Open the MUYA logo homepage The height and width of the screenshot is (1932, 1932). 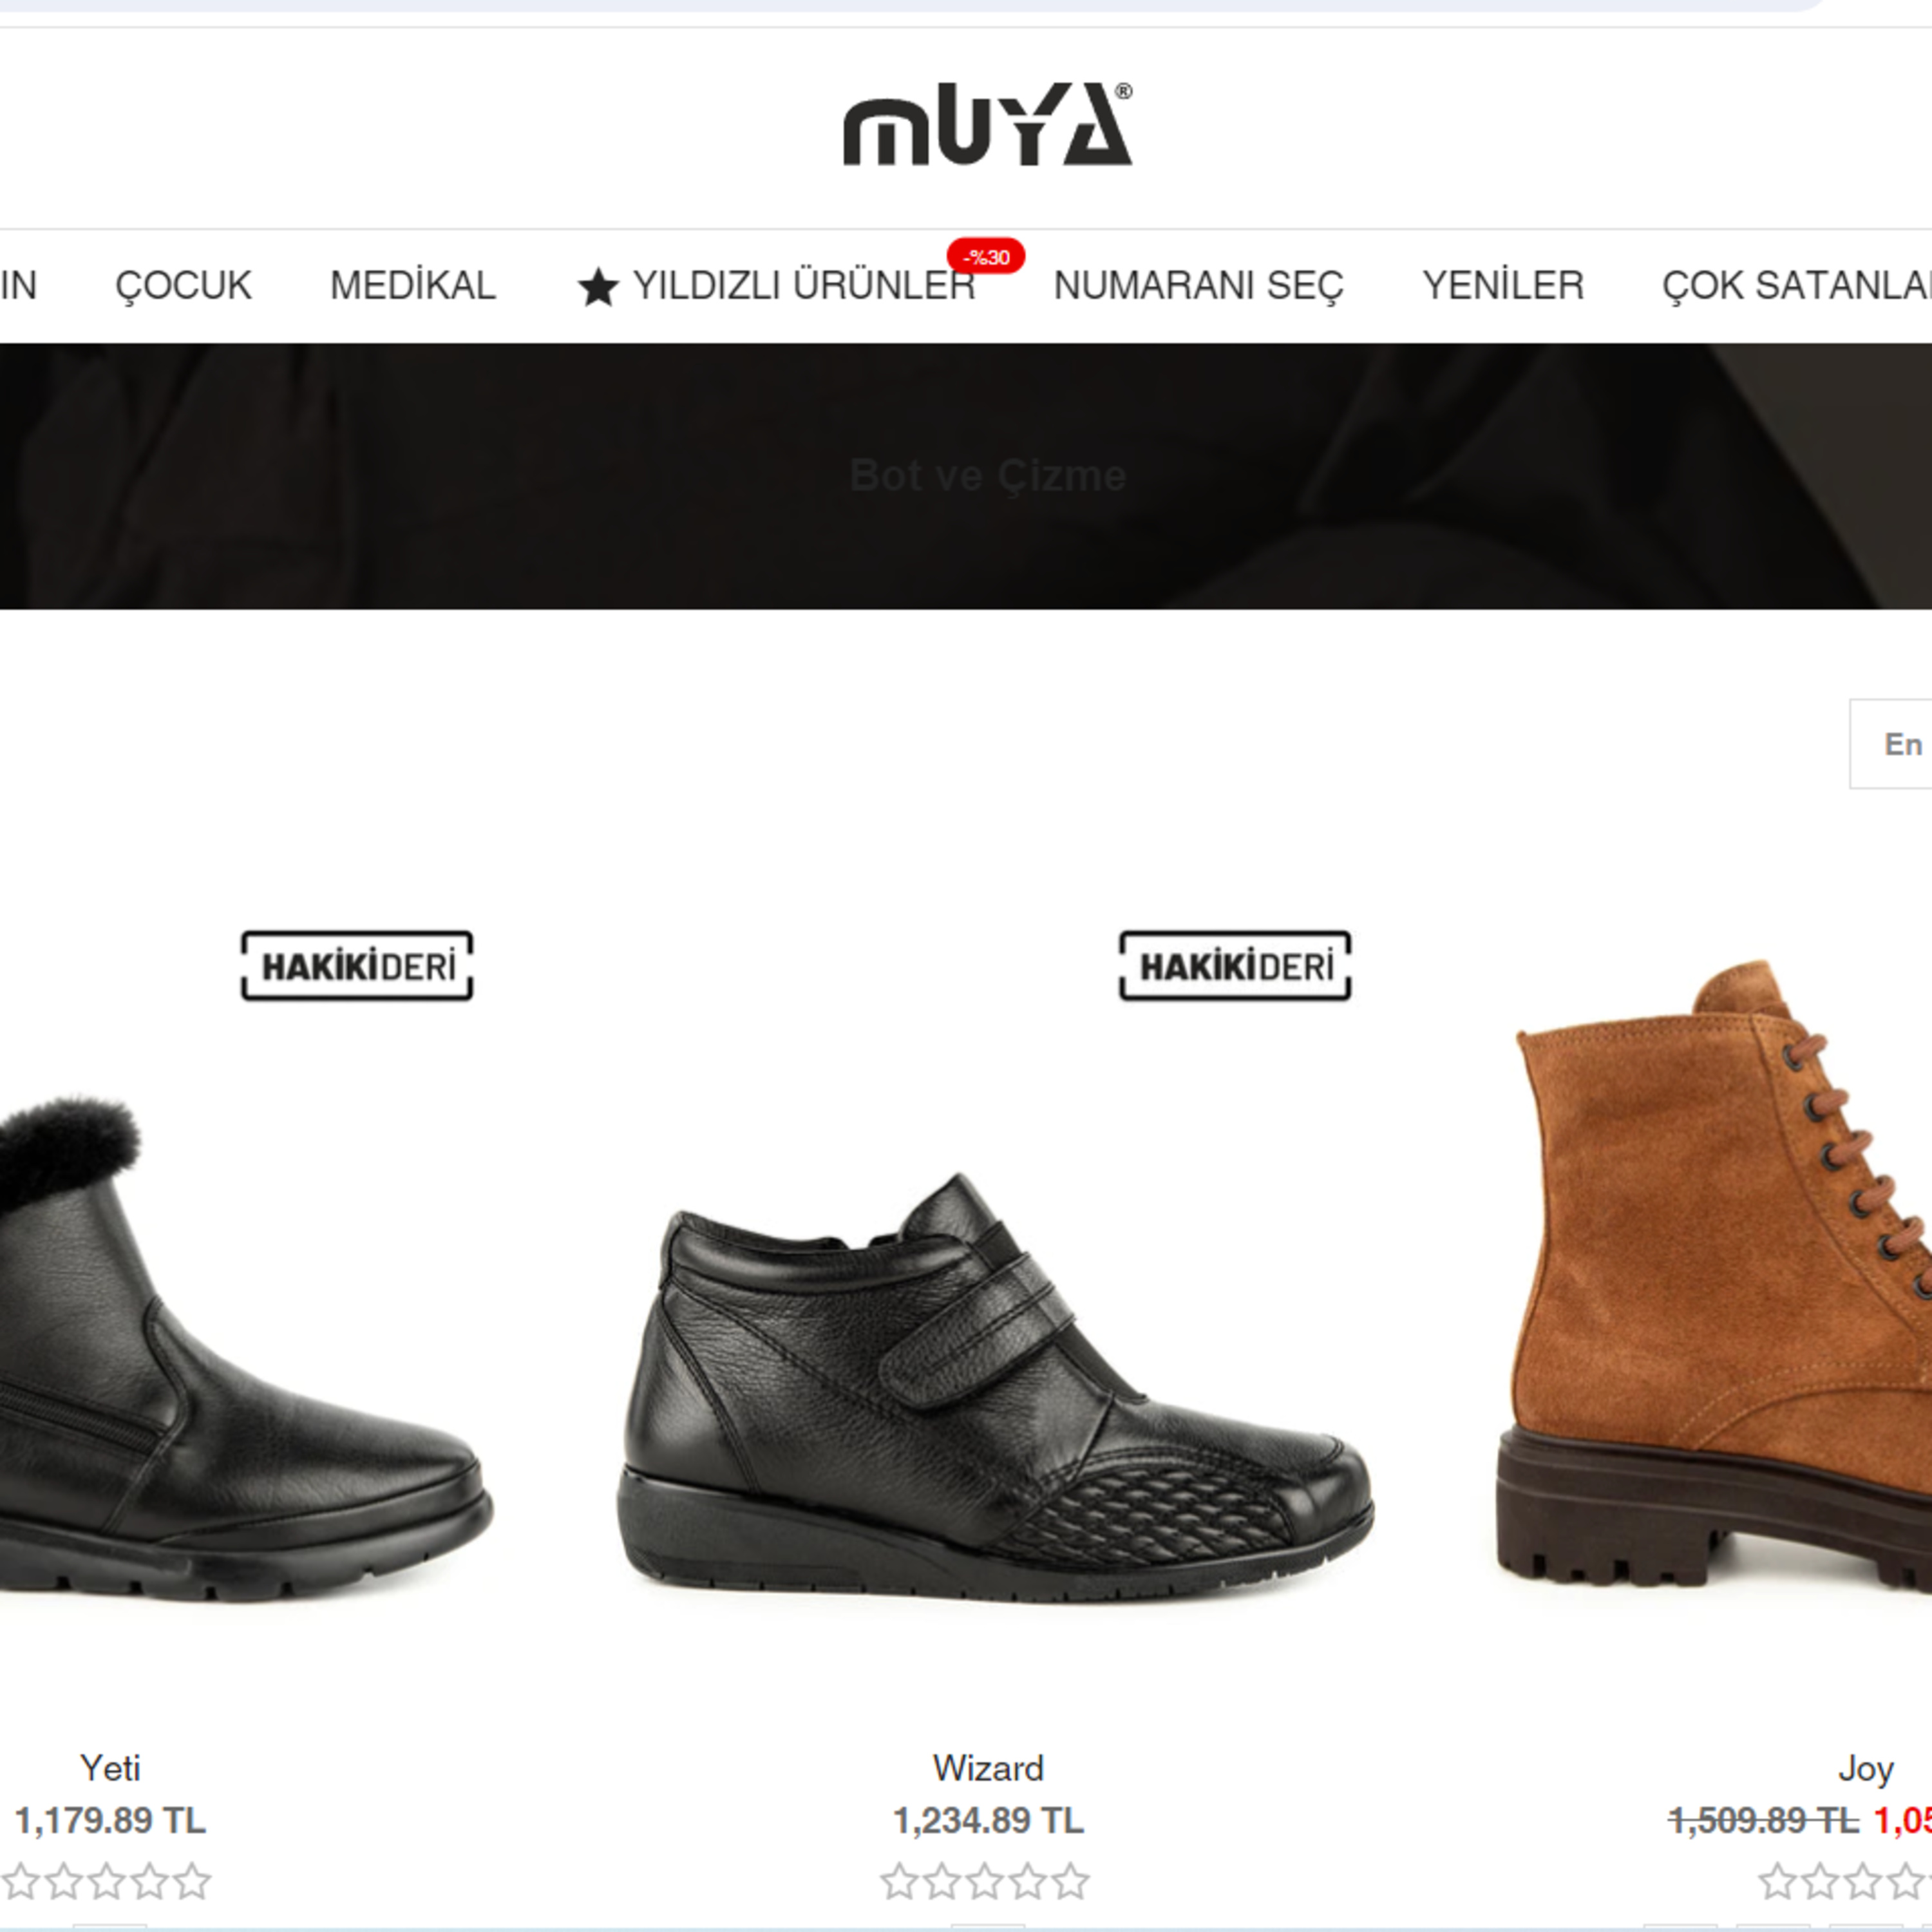point(987,124)
